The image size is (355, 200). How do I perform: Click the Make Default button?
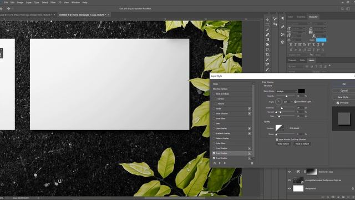pyautogui.click(x=283, y=144)
